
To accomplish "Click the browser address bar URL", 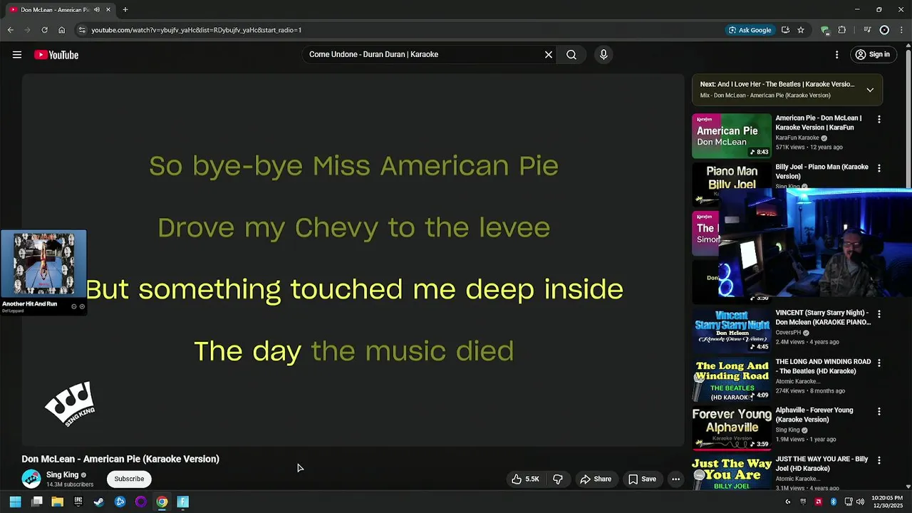I will (x=197, y=30).
